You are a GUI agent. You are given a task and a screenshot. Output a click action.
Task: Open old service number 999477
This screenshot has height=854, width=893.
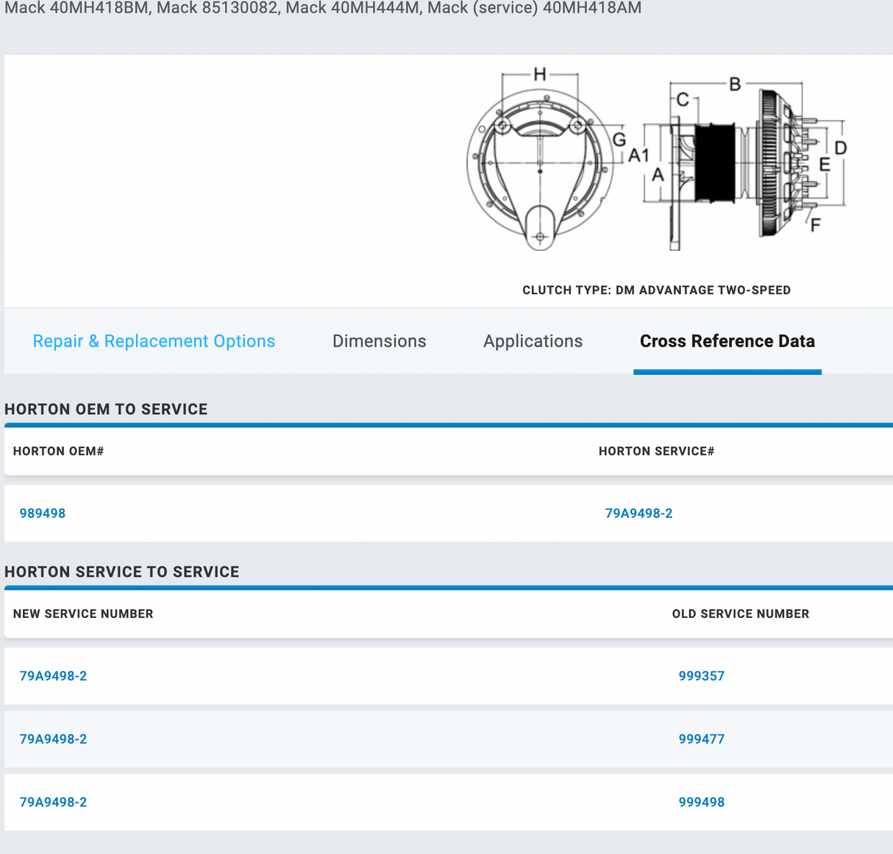tap(701, 739)
